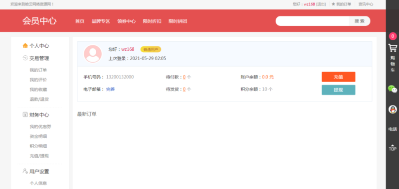Image resolution: width=399 pixels, height=189 pixels.
Task: Click the 会员中心 title logo
Action: [x=39, y=21]
